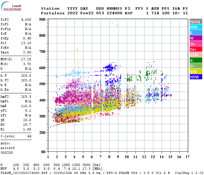Click the PPS value 100
204x175 pixels.
point(166,13)
